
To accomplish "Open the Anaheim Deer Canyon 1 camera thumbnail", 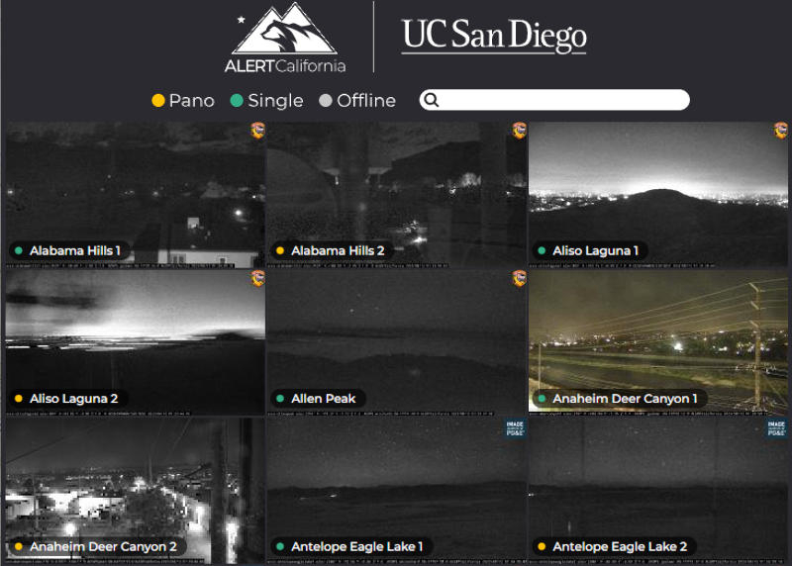I will tap(658, 342).
